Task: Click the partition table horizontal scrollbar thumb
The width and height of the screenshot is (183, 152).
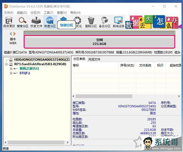Action: 104,96
